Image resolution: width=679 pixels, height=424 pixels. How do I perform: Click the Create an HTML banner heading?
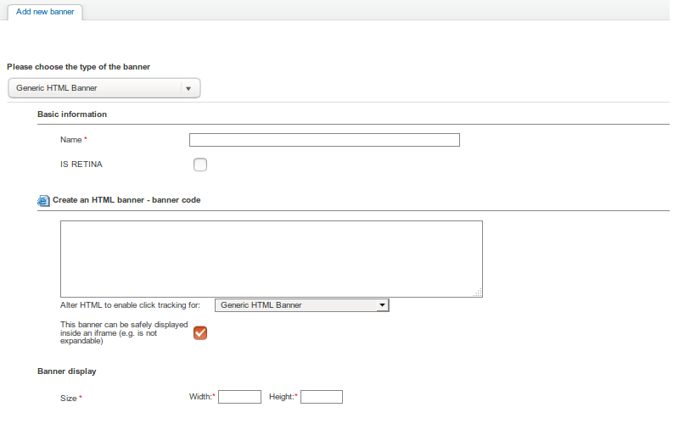coord(126,200)
